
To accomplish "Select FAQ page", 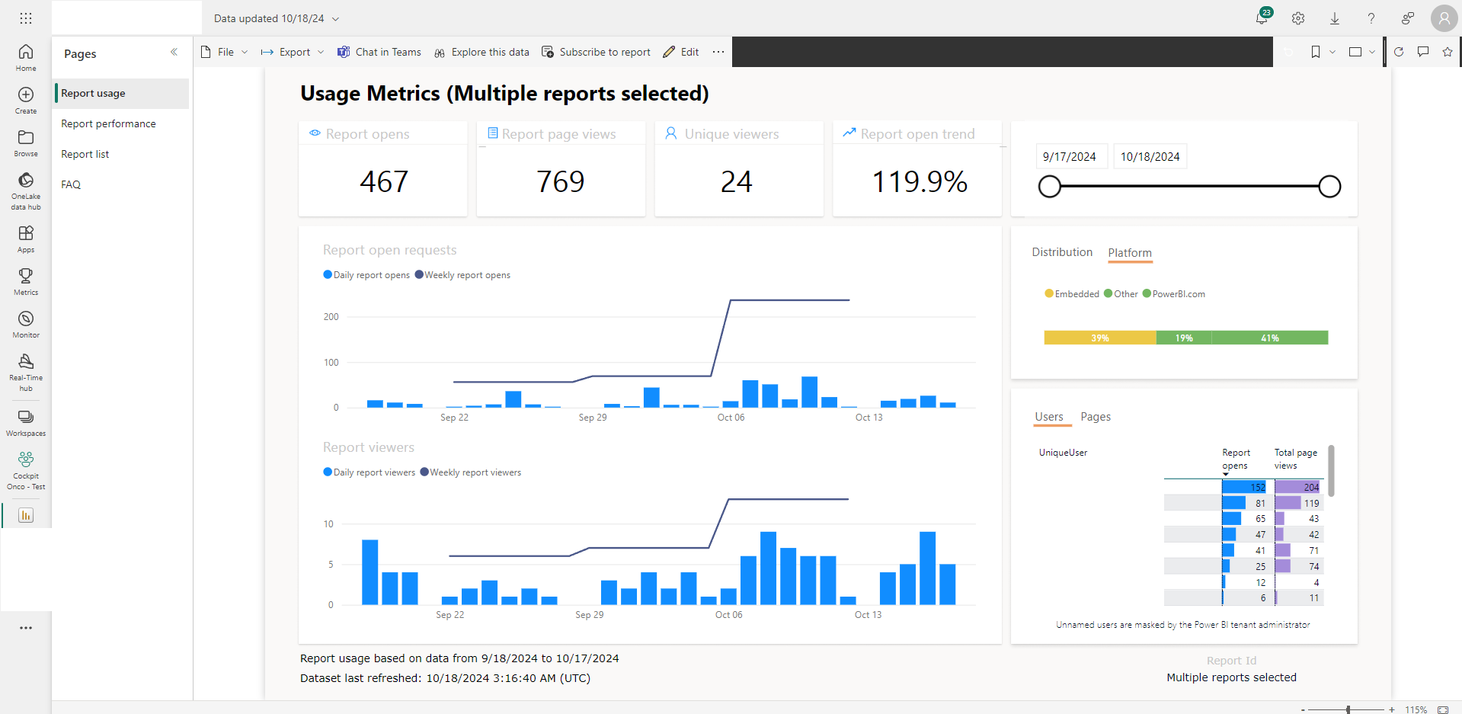I will coord(122,184).
